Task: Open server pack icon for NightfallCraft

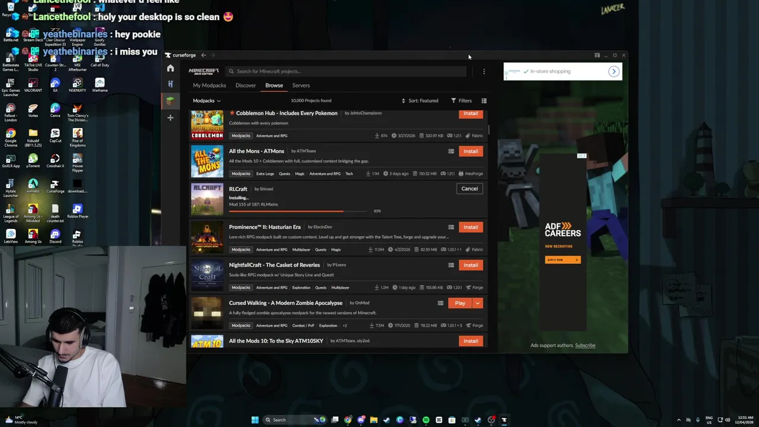Action: pyautogui.click(x=451, y=265)
